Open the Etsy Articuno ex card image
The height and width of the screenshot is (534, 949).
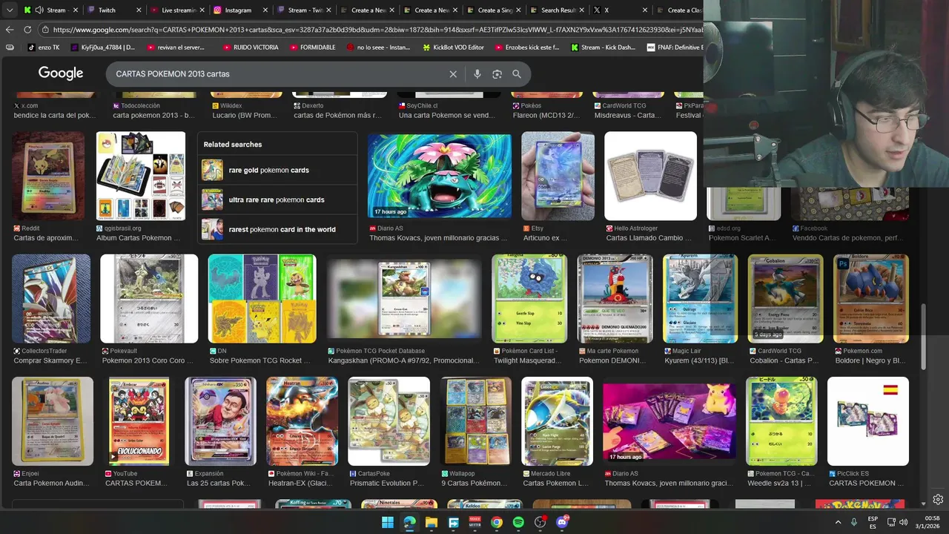[x=558, y=177]
